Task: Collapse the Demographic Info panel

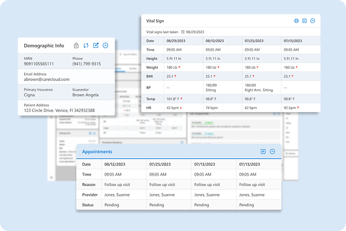Action: pyautogui.click(x=106, y=46)
